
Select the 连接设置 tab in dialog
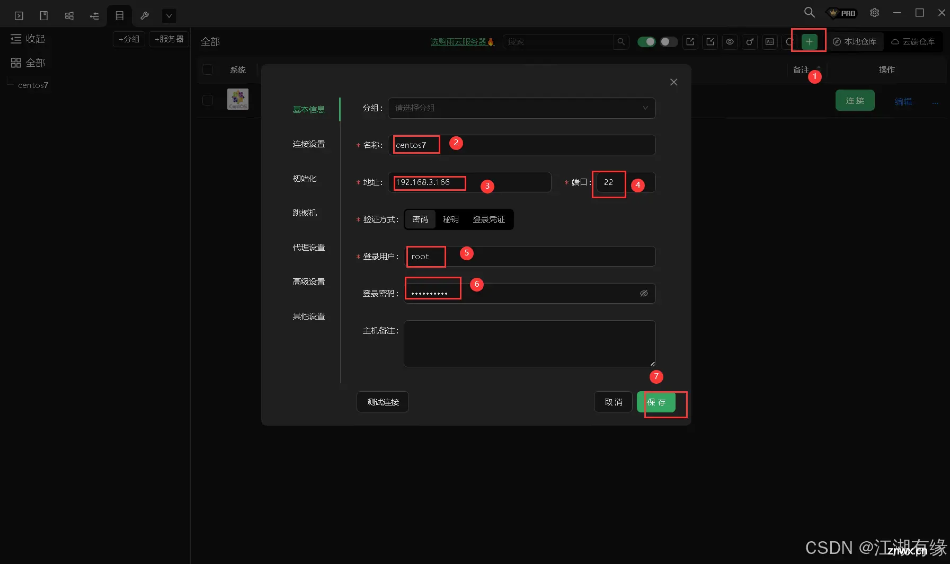pos(308,144)
